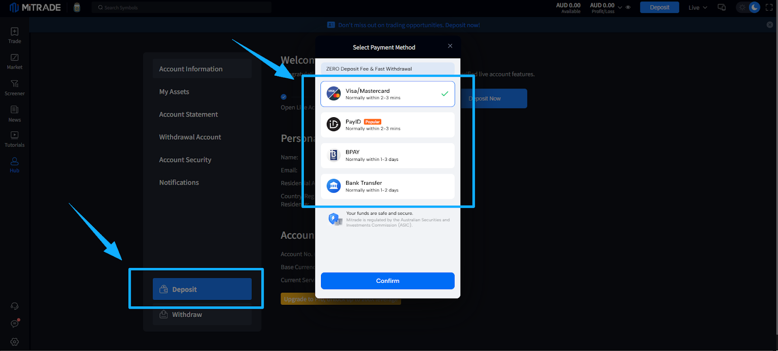
Task: Open the Market section in sidebar
Action: pos(15,62)
